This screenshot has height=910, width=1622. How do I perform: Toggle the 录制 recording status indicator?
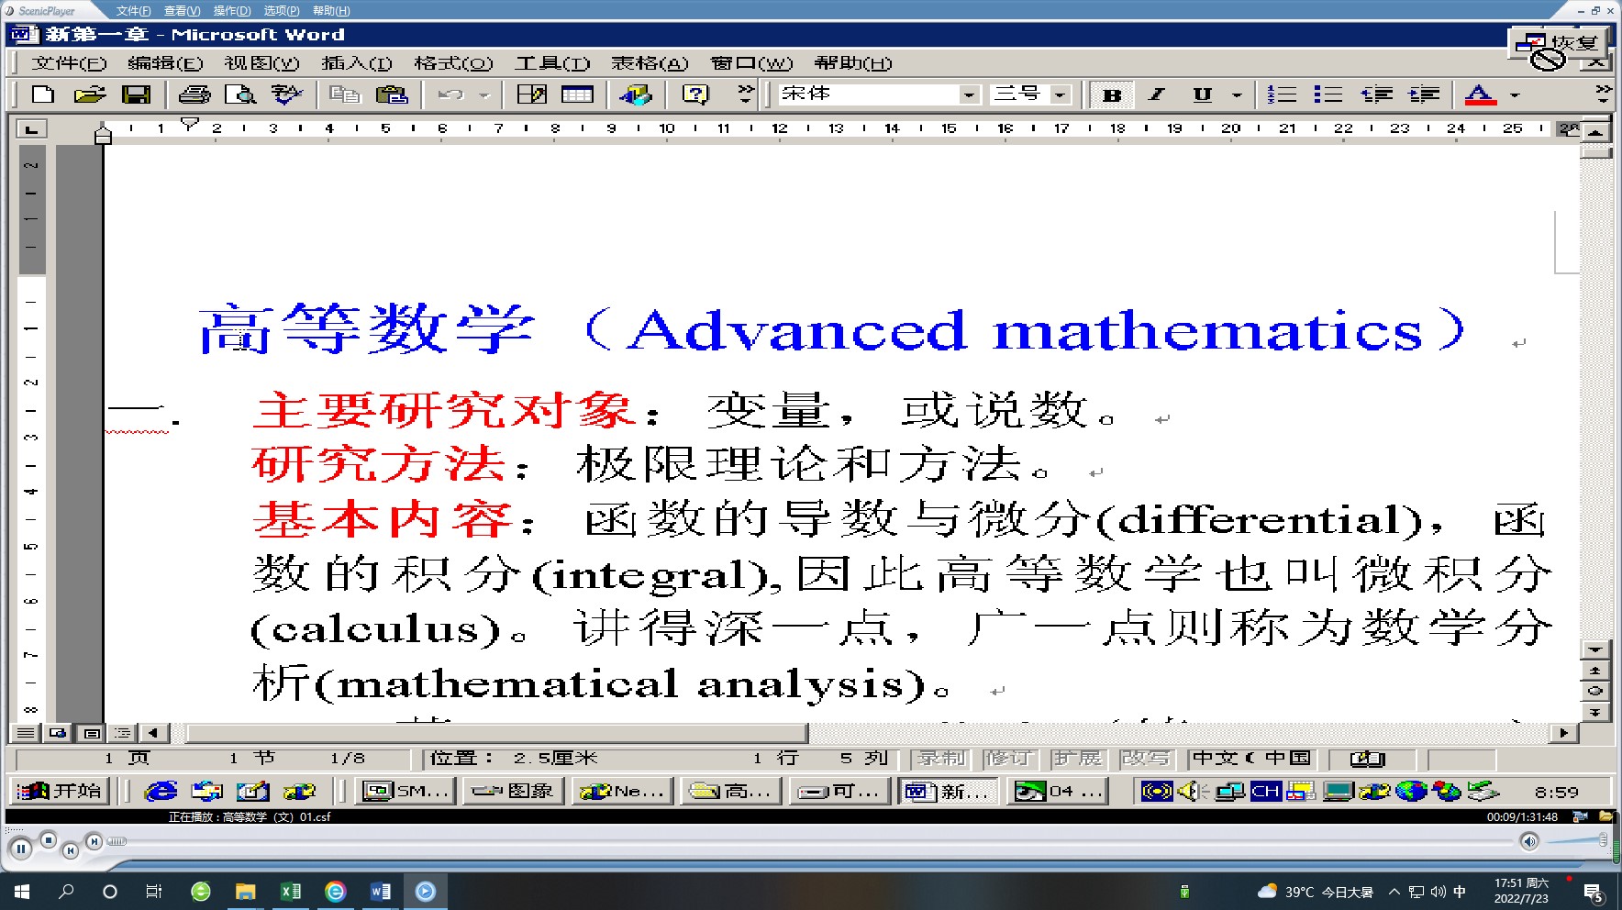click(x=942, y=759)
